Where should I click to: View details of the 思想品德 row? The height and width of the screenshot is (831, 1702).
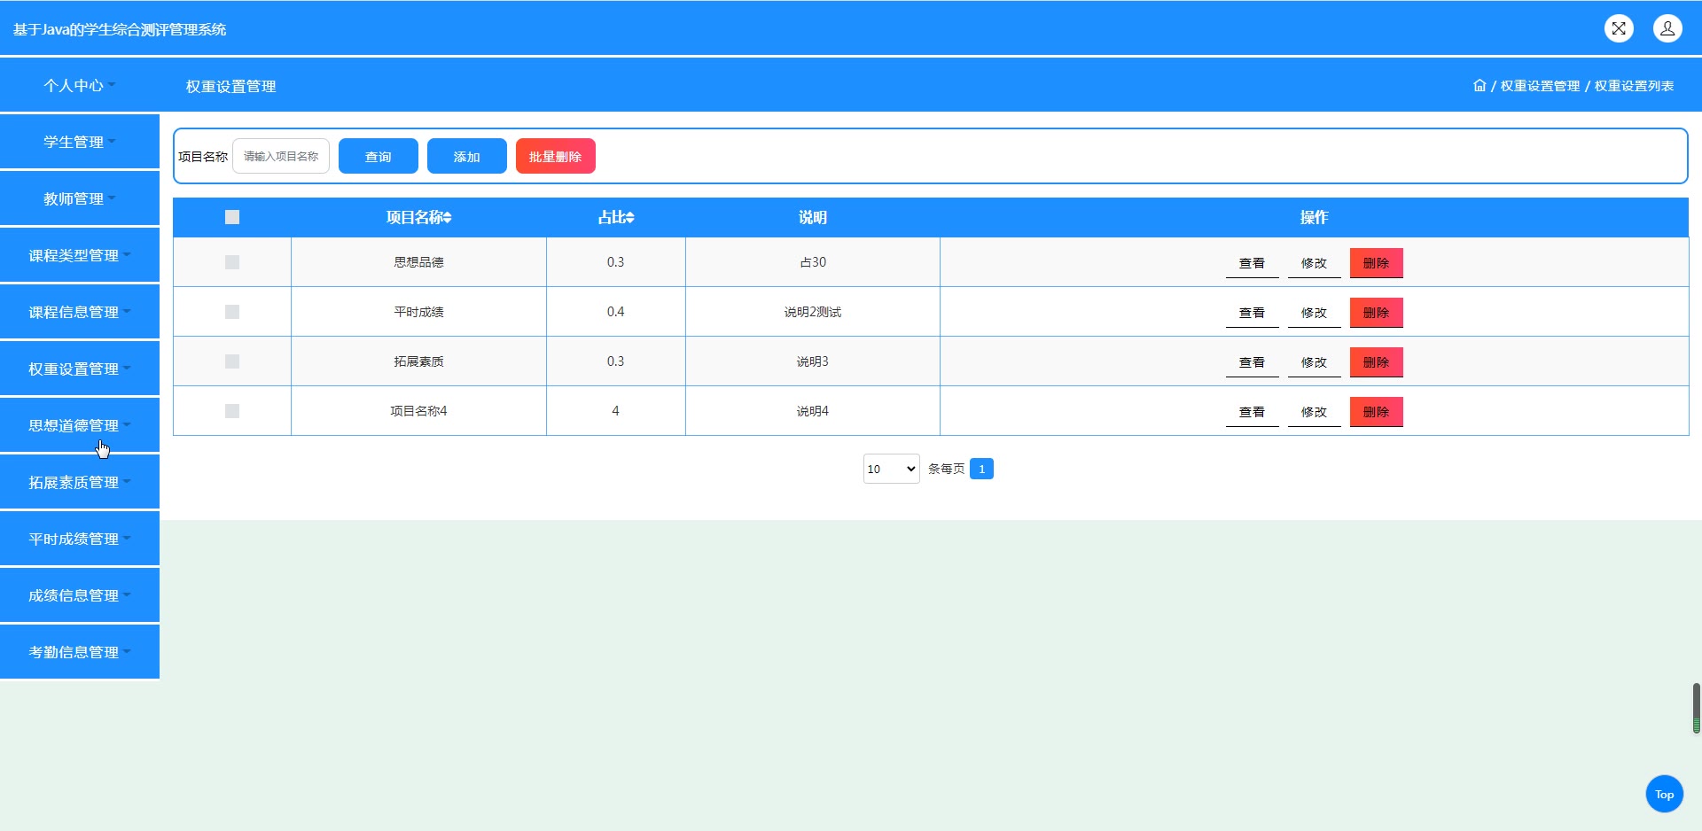(1252, 263)
